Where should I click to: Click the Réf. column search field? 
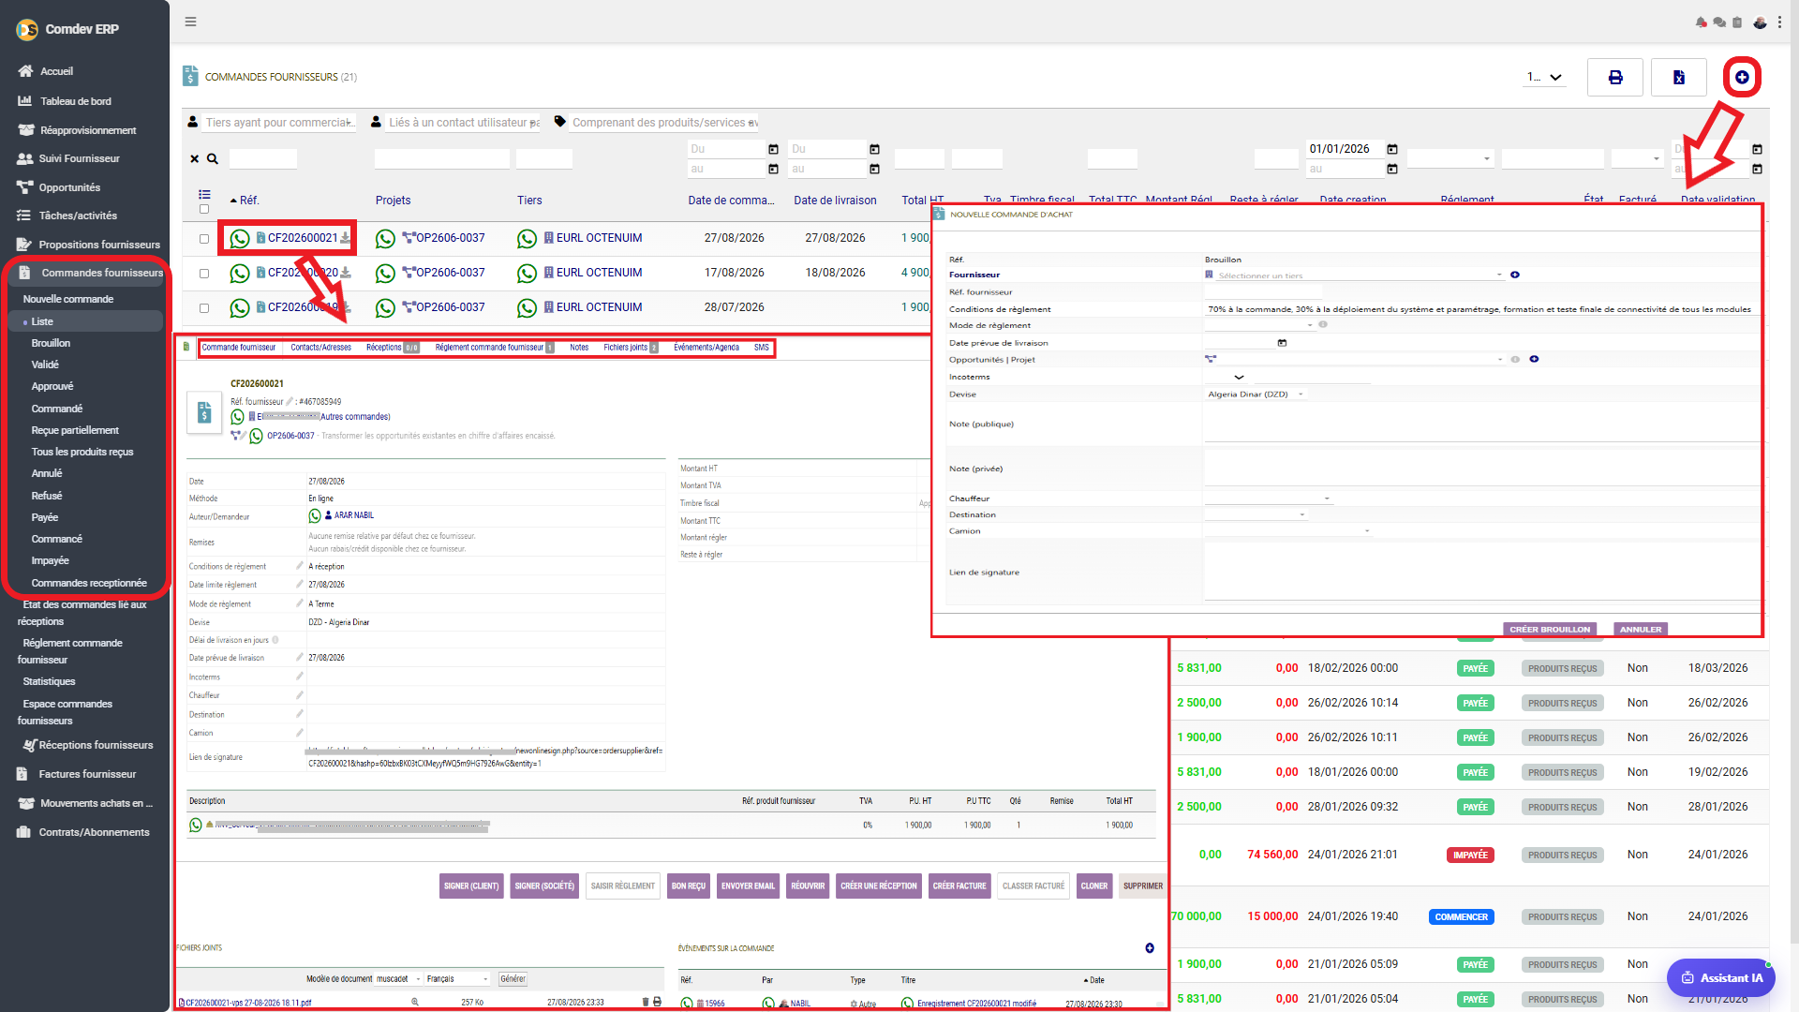click(263, 158)
